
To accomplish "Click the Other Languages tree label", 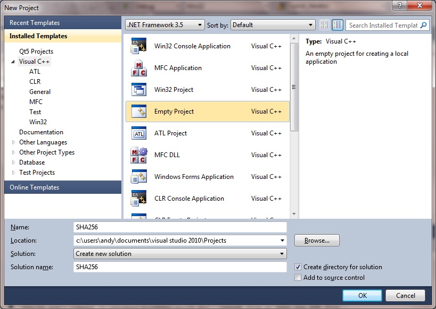I will point(43,142).
